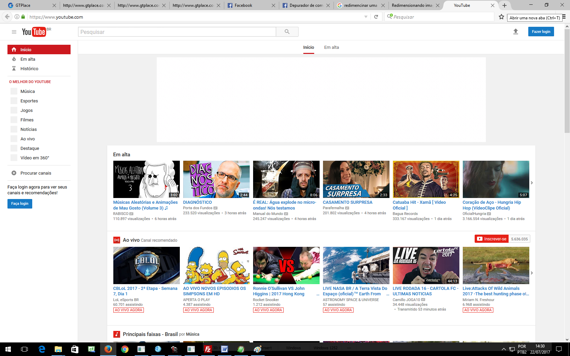Click the YouTube search input field
Viewport: 570px width, 356px height.
(177, 32)
